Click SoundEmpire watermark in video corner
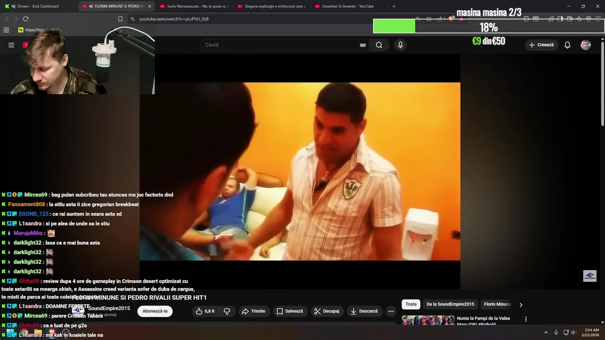The image size is (605, 340). 589,276
